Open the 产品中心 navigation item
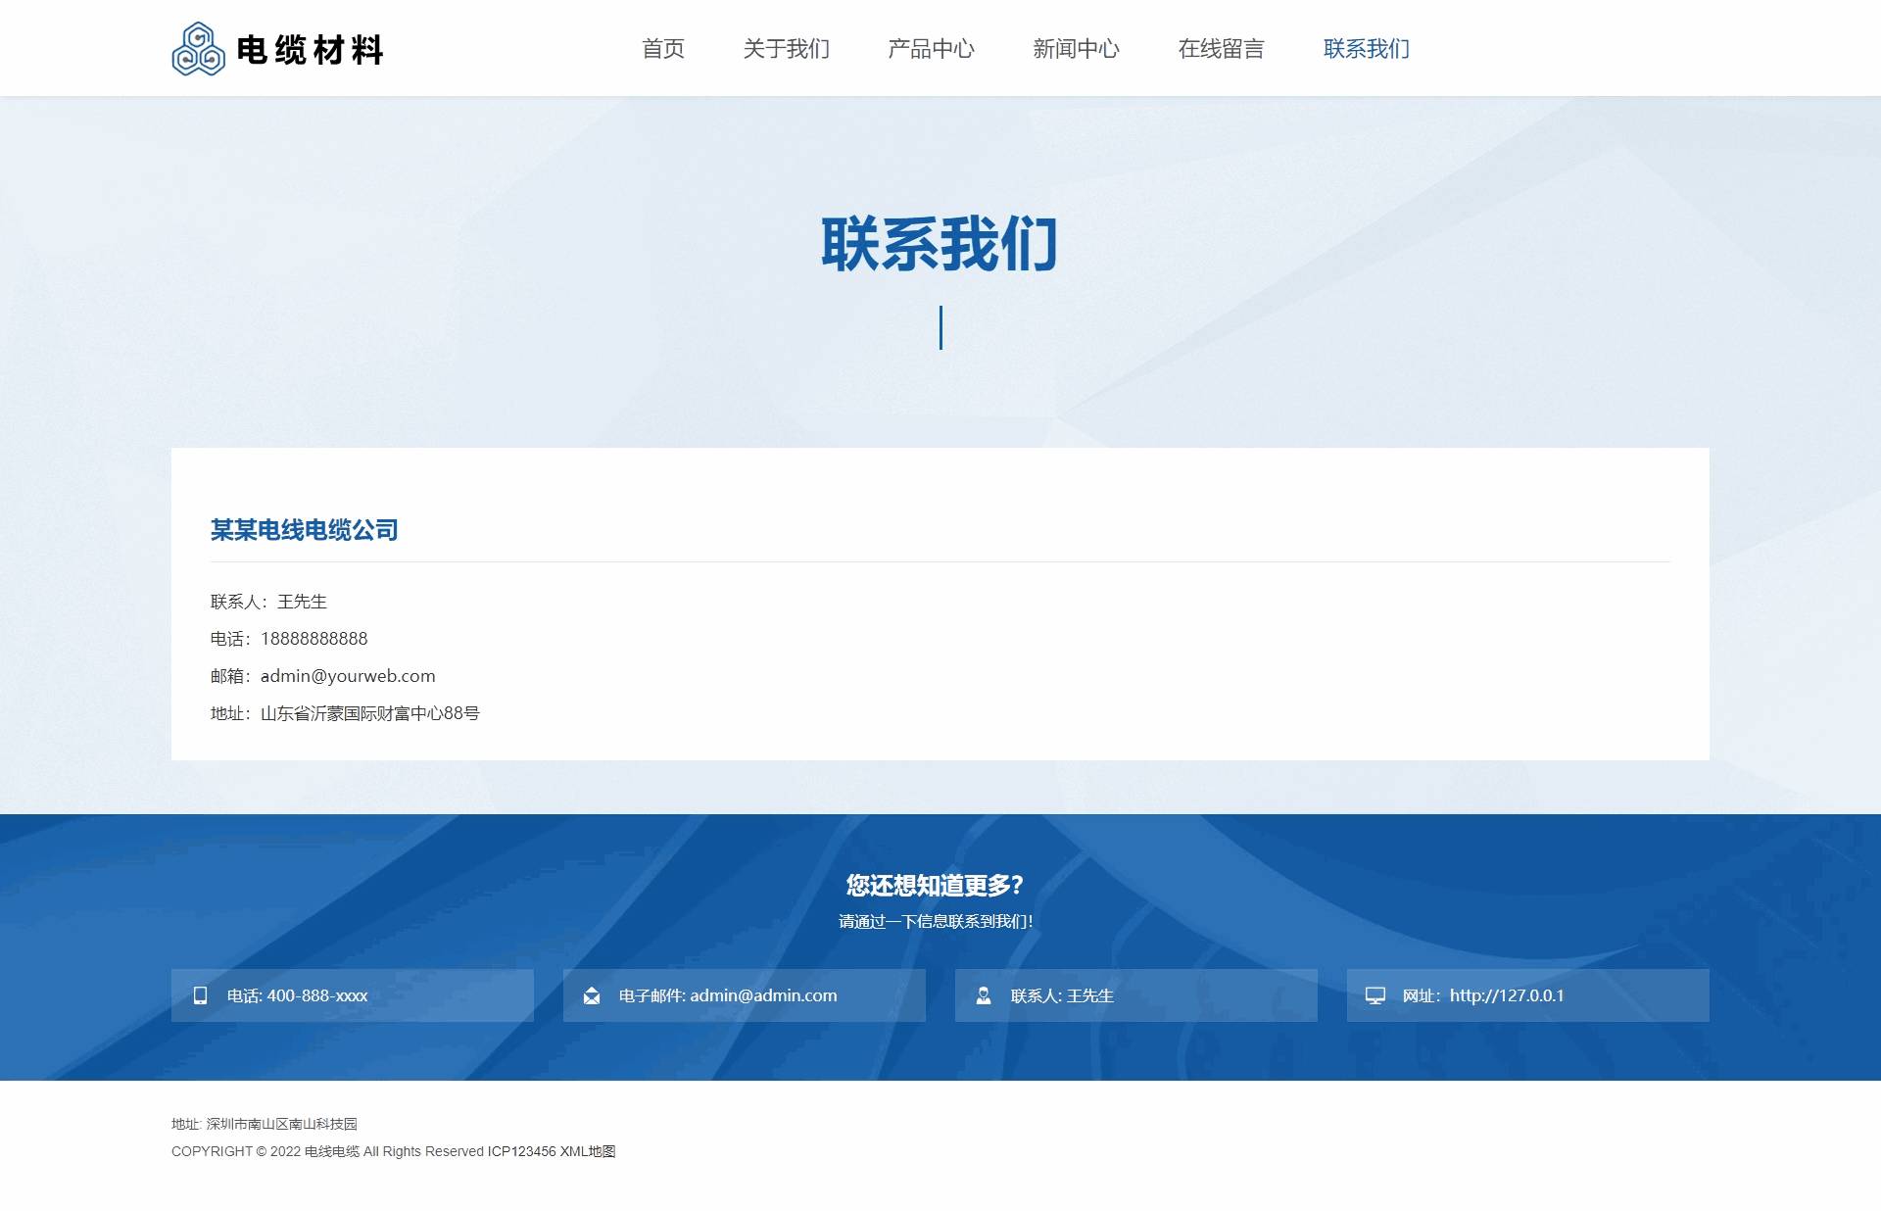This screenshot has width=1881, height=1211. click(x=931, y=48)
